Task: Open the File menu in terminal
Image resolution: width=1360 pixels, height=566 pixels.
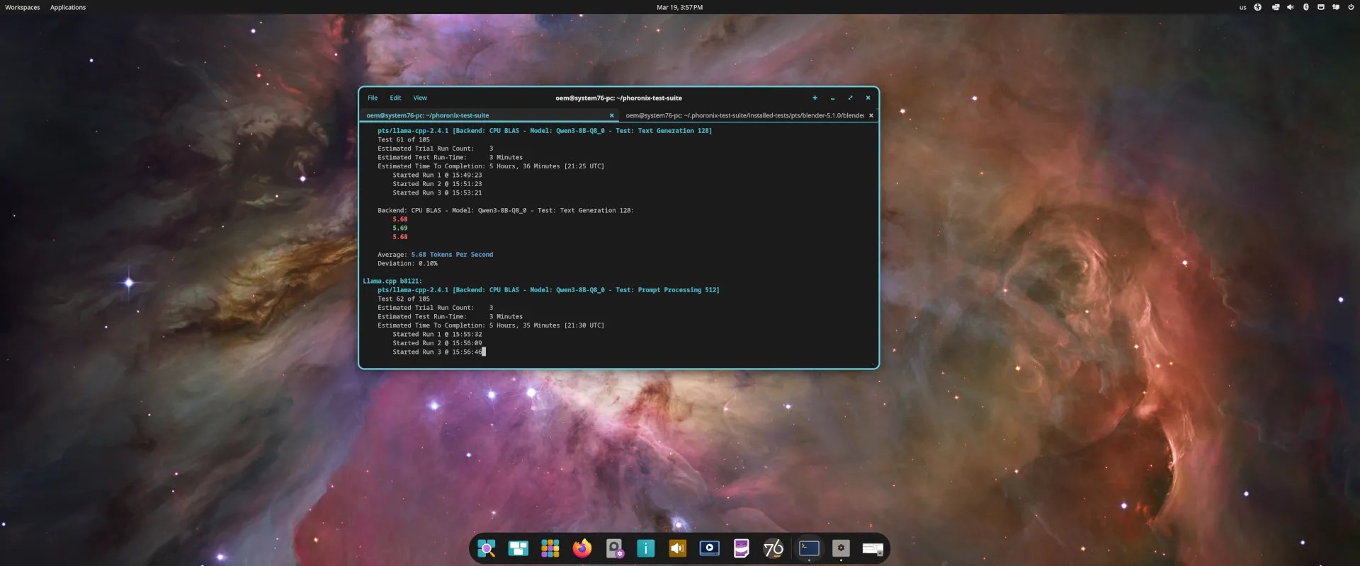Action: 373,98
